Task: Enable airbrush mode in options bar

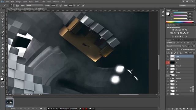Action: click(78, 5)
